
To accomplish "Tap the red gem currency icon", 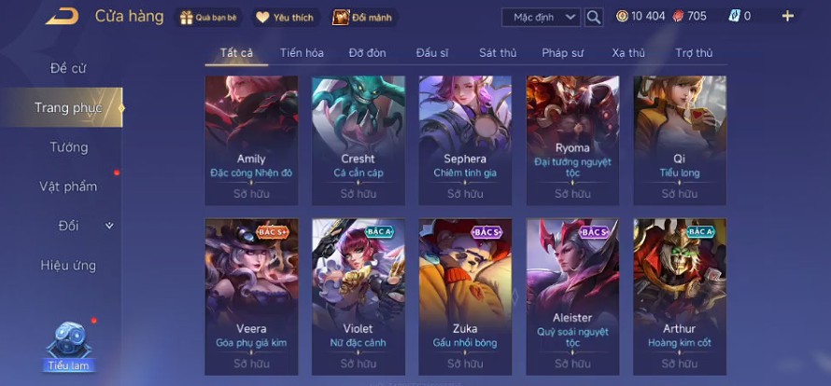I will pos(678,17).
